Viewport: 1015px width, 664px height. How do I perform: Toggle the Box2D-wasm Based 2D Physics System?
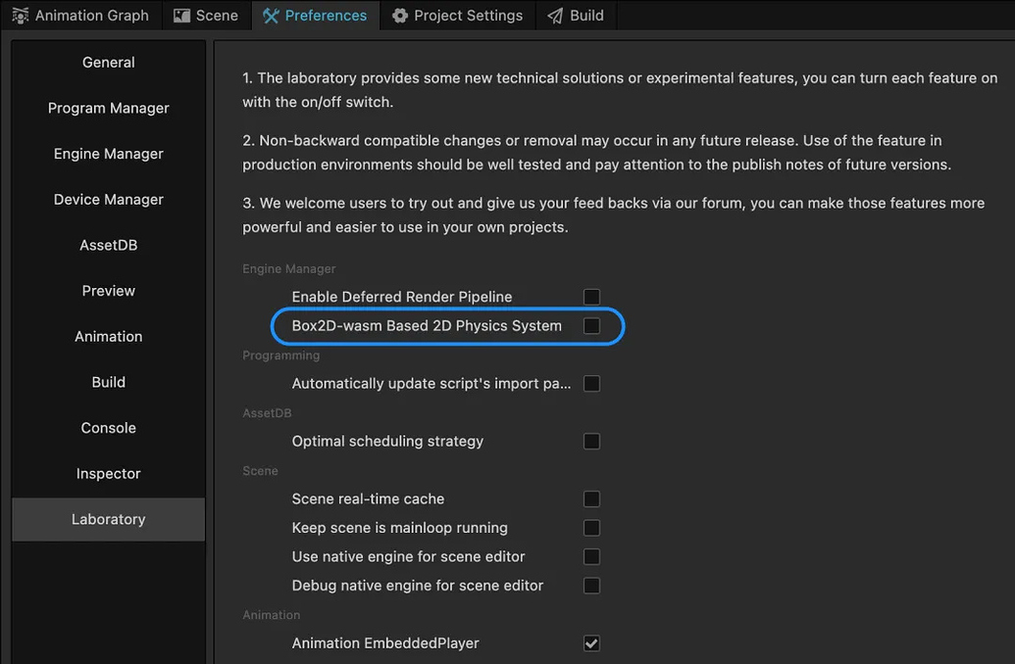point(591,326)
